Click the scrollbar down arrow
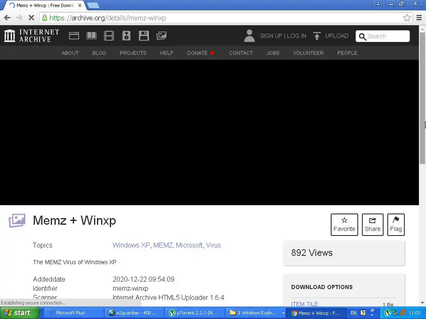 pos(422,303)
